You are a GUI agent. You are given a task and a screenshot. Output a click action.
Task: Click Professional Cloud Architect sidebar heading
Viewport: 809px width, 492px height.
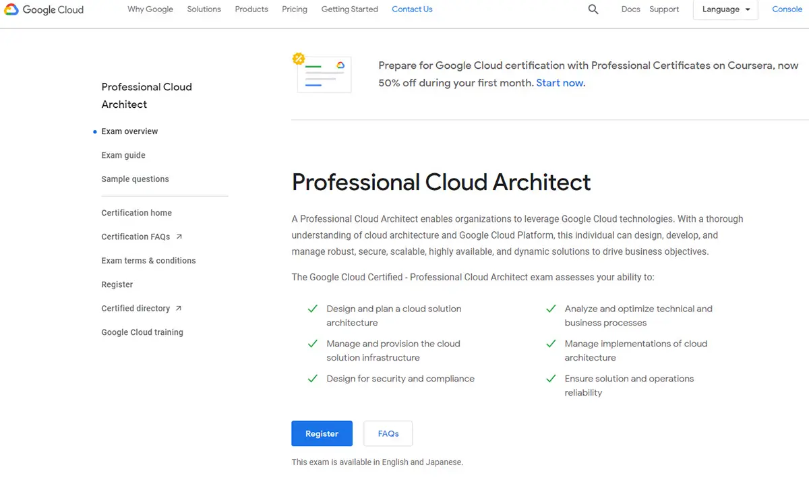tap(146, 96)
